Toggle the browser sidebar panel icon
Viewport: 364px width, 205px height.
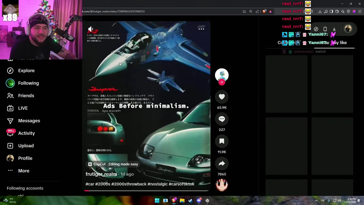pos(331,11)
